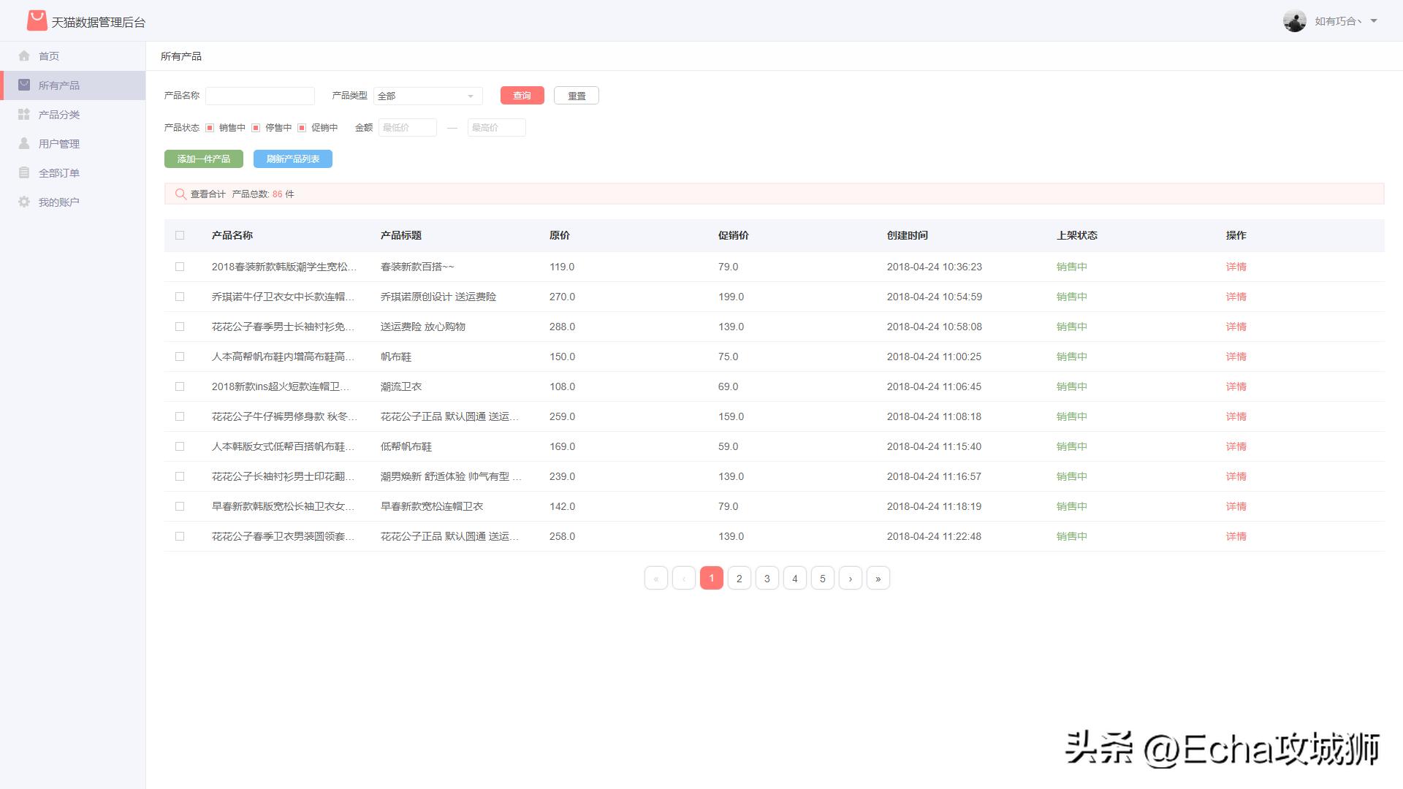The height and width of the screenshot is (789, 1403).
Task: Select the 全部订单 orders icon
Action: (24, 172)
